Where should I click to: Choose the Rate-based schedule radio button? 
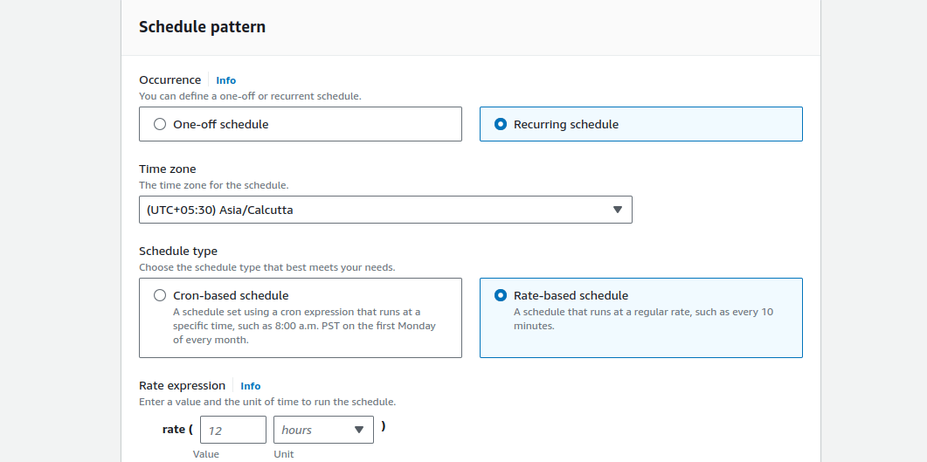click(500, 295)
